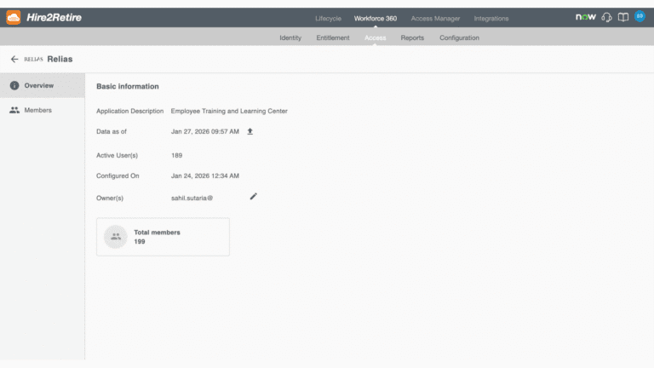Click 'Employee Training and Learning Center' description
Viewport: 654px width, 368px height.
(x=229, y=111)
